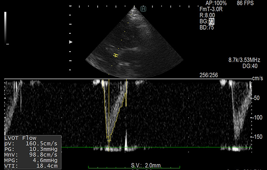267x170 pixels.
Task: Click the DG:40 Doppler gain value
Action: [249, 66]
